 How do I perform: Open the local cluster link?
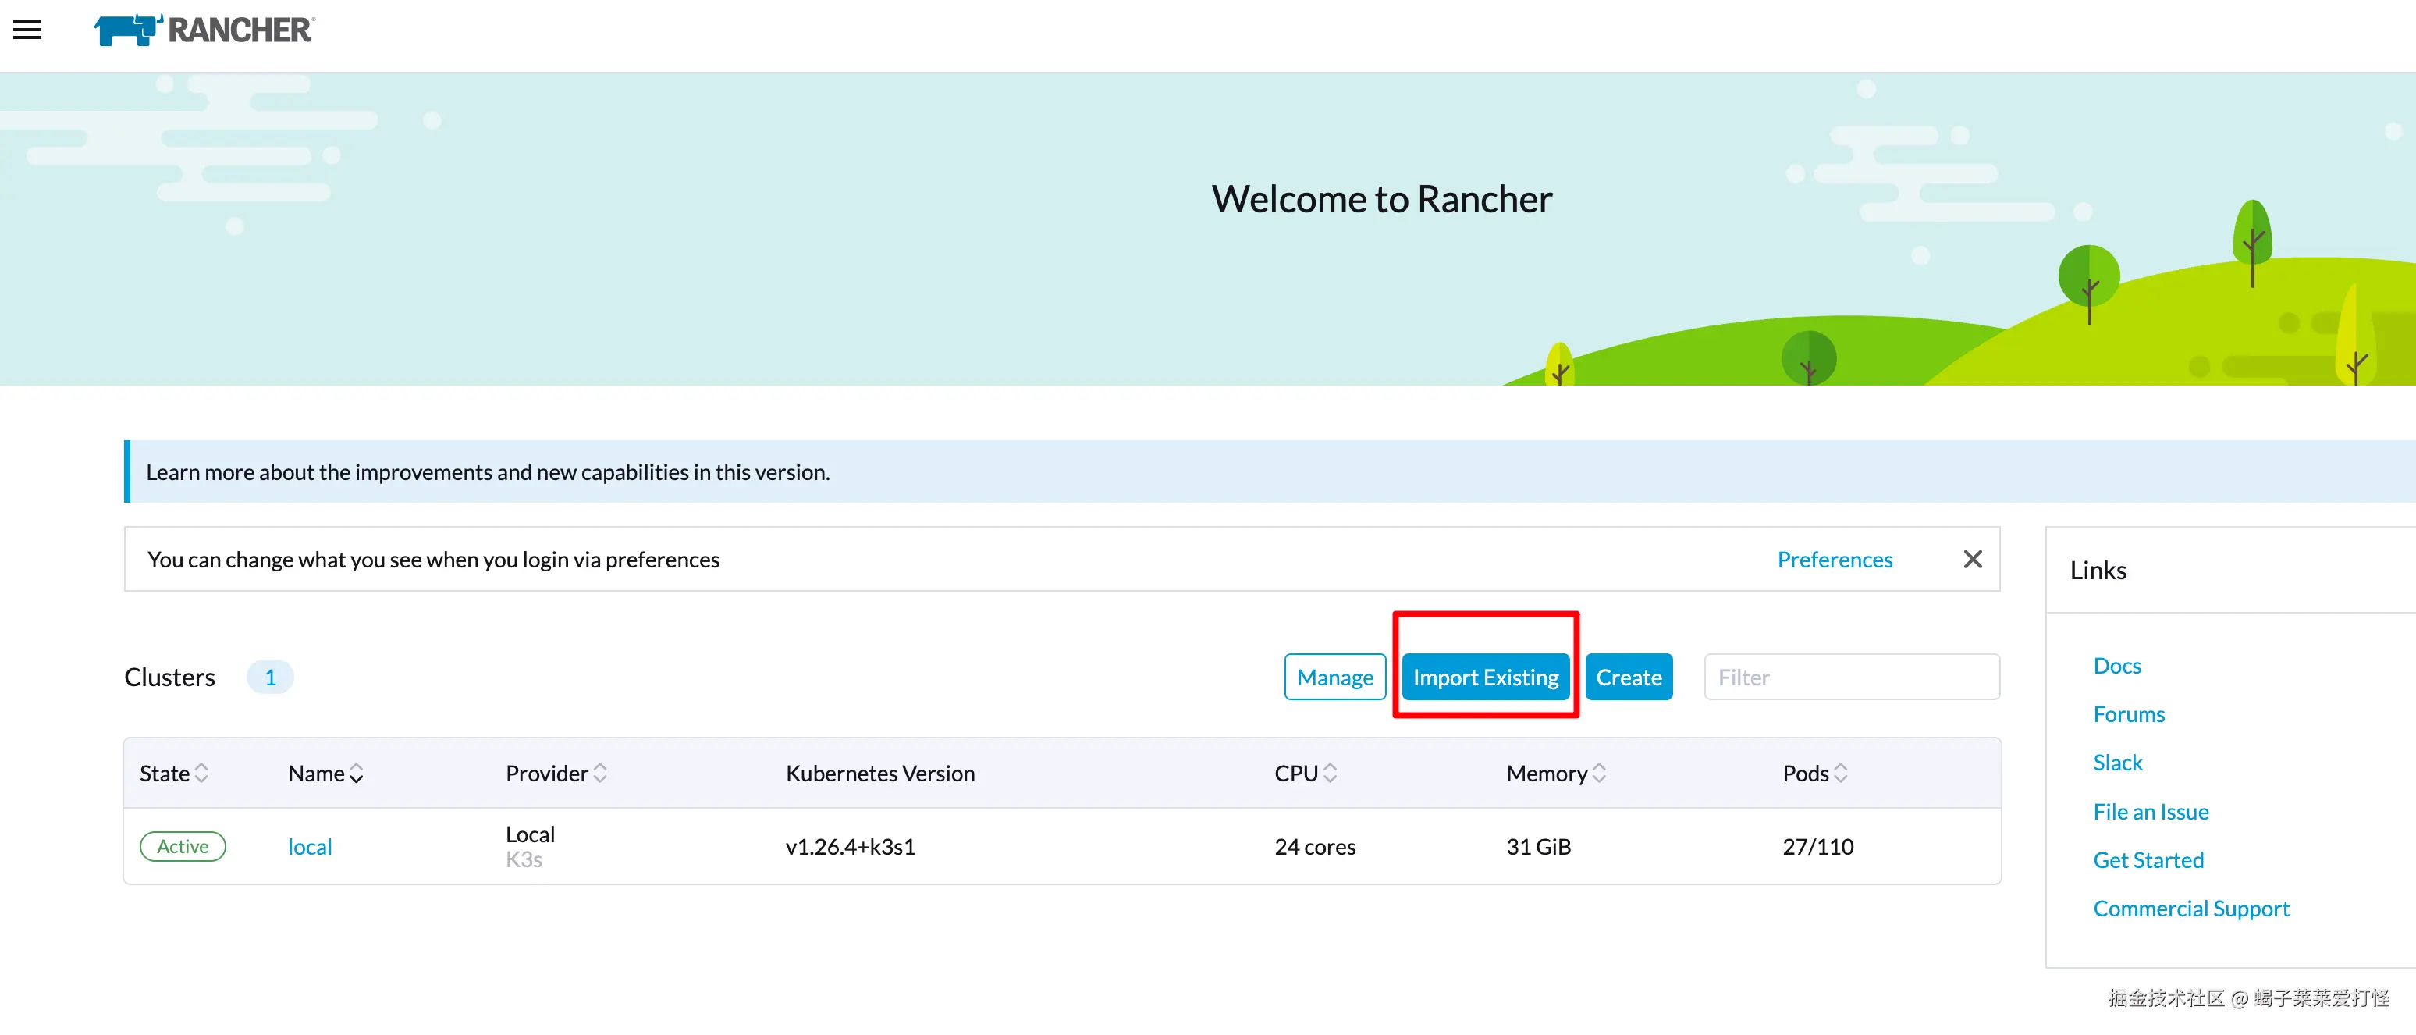[x=310, y=846]
